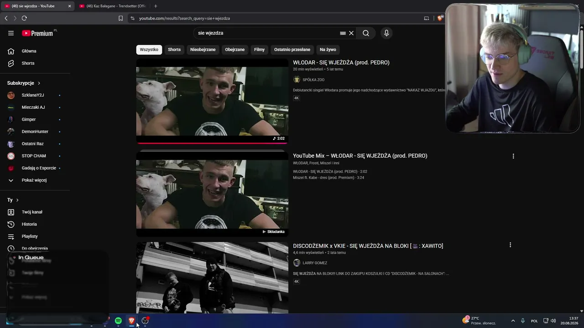Click the browser address bar URL

184,18
